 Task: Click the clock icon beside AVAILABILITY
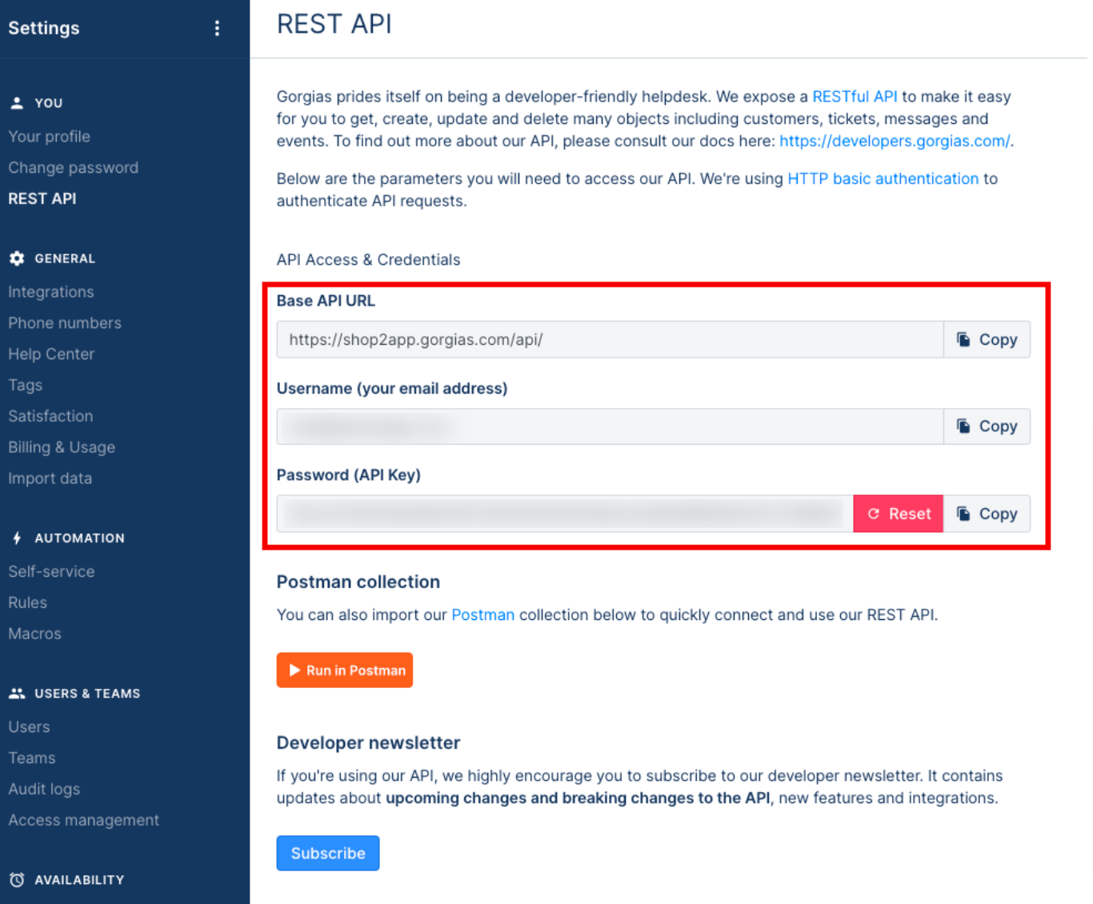point(17,879)
